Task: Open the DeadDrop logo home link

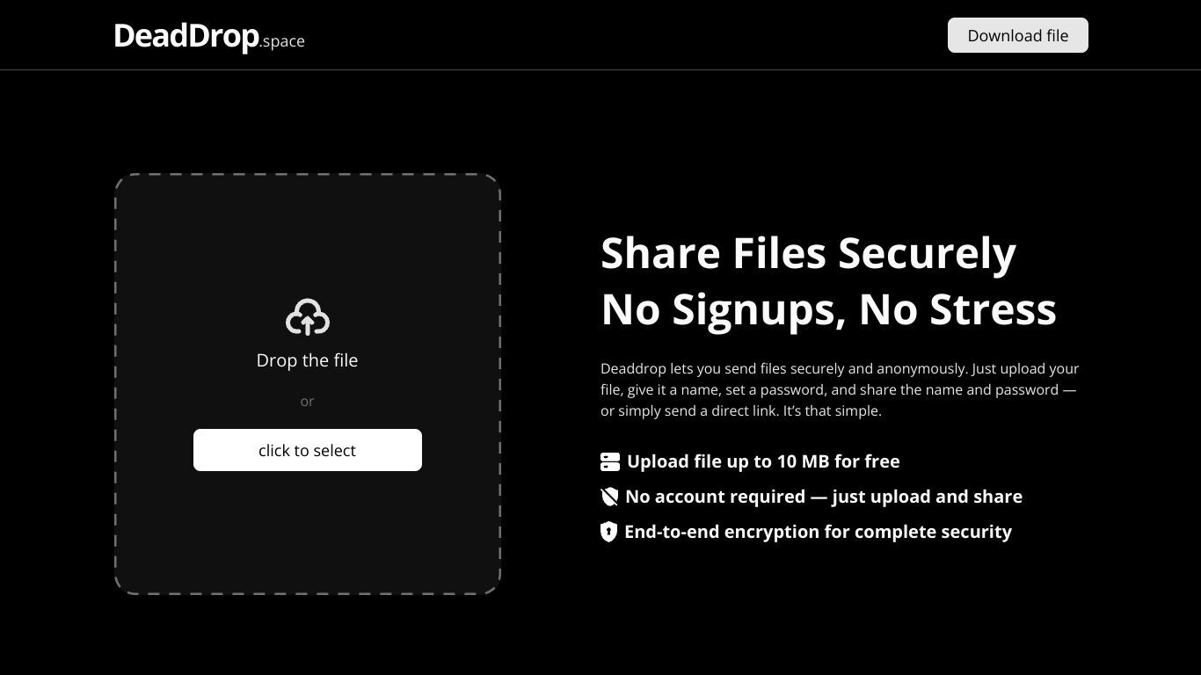Action: [209, 36]
